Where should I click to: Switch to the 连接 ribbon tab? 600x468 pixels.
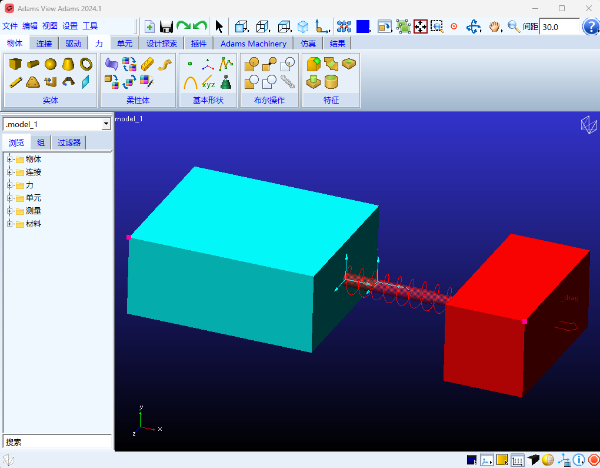tap(44, 44)
